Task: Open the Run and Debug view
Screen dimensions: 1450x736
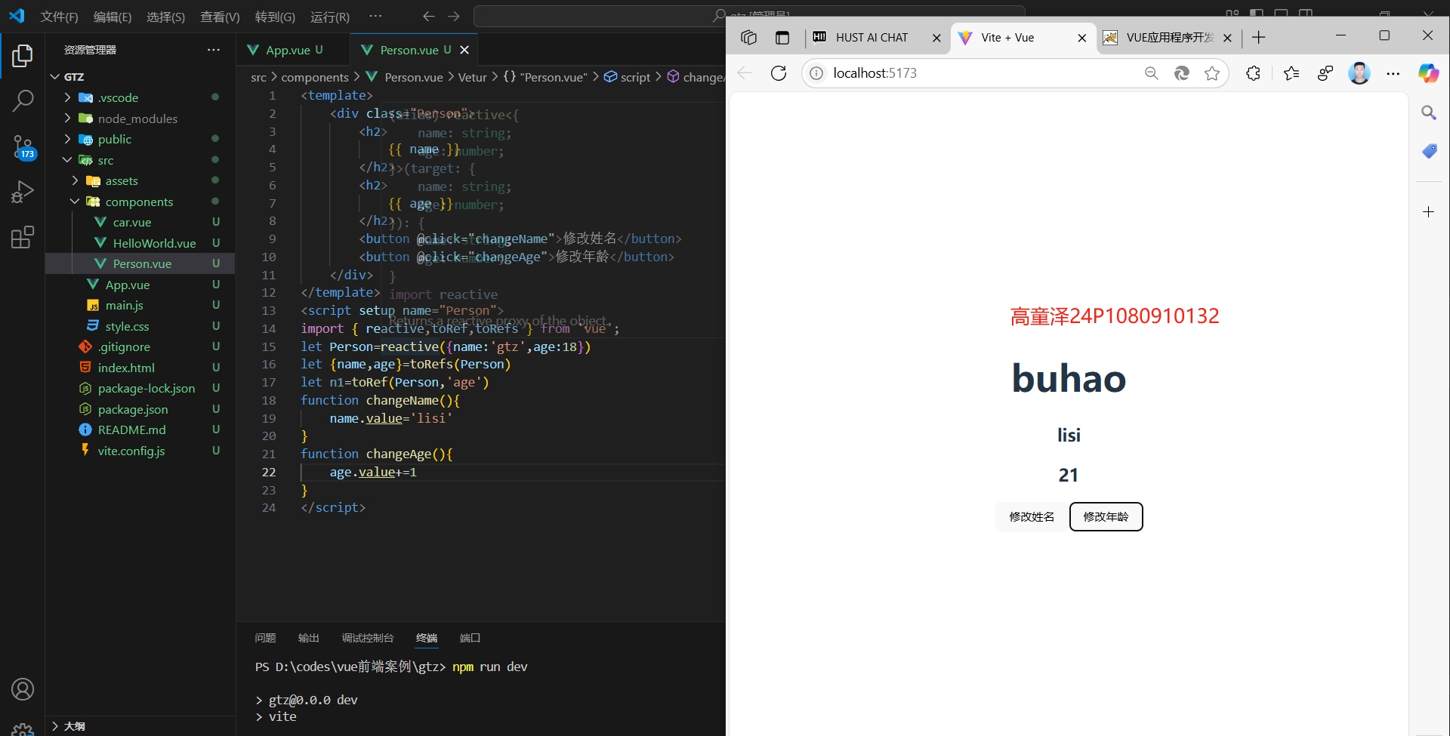Action: pyautogui.click(x=23, y=192)
